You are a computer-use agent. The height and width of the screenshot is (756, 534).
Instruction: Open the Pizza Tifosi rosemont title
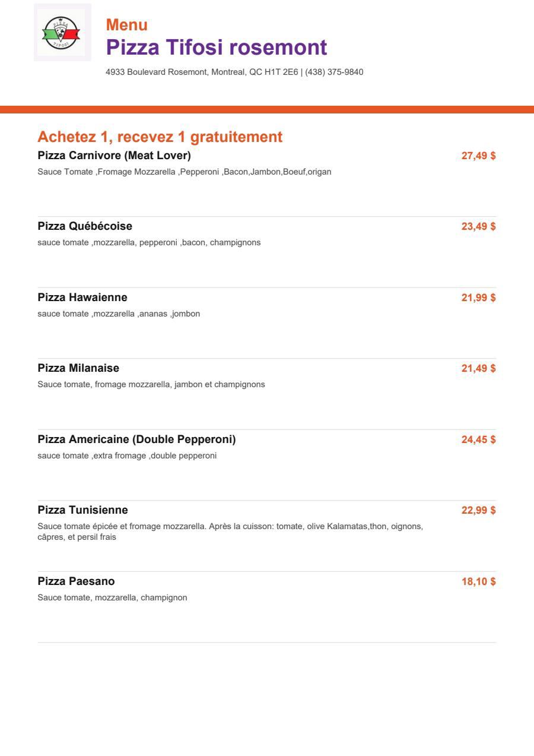tap(217, 47)
